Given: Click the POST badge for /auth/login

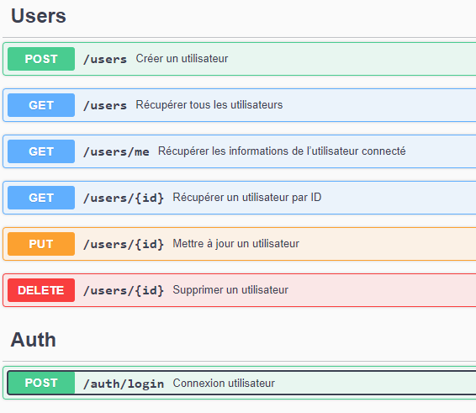Looking at the screenshot, I should (x=41, y=383).
